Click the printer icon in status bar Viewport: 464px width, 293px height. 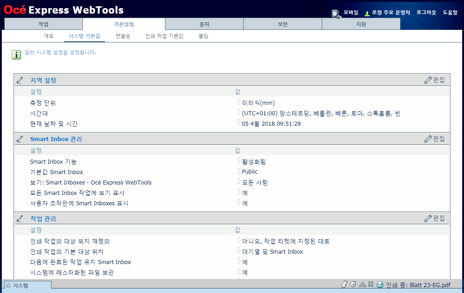pyautogui.click(x=380, y=285)
